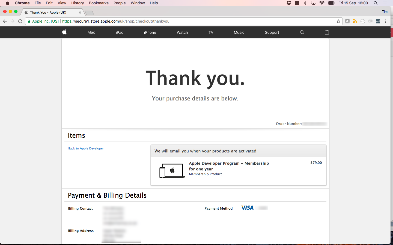393x245 pixels.
Task: Go back using browser back arrow
Action: (5, 21)
